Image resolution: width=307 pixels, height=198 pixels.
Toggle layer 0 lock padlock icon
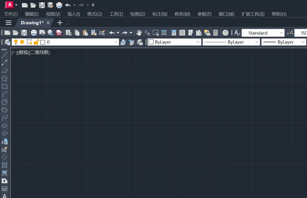click(36, 42)
